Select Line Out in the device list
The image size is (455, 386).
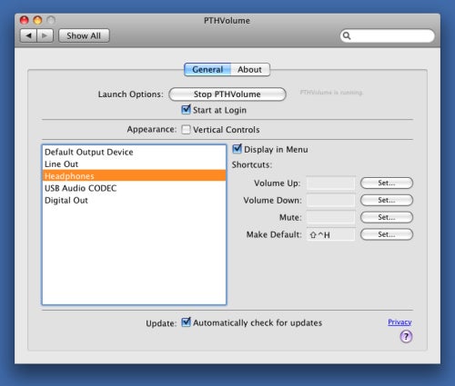(134, 164)
